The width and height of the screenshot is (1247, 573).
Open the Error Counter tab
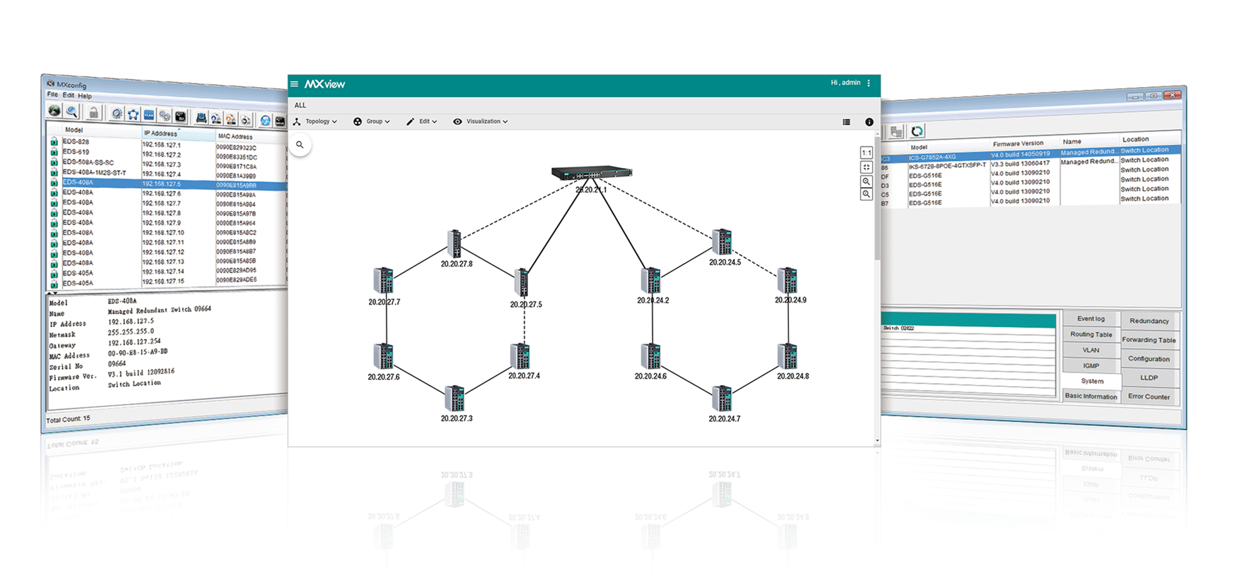1149,397
